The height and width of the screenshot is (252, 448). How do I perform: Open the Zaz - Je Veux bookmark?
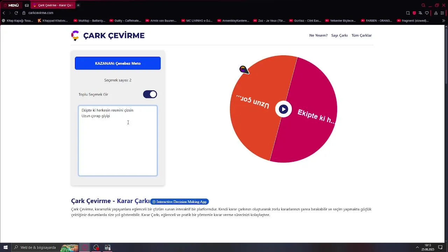click(x=269, y=21)
